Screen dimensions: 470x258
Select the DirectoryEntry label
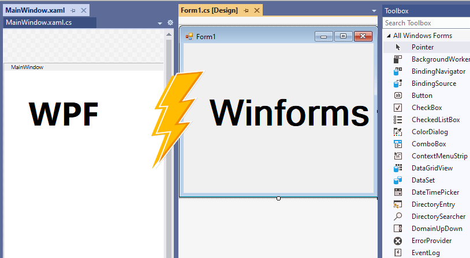point(433,204)
